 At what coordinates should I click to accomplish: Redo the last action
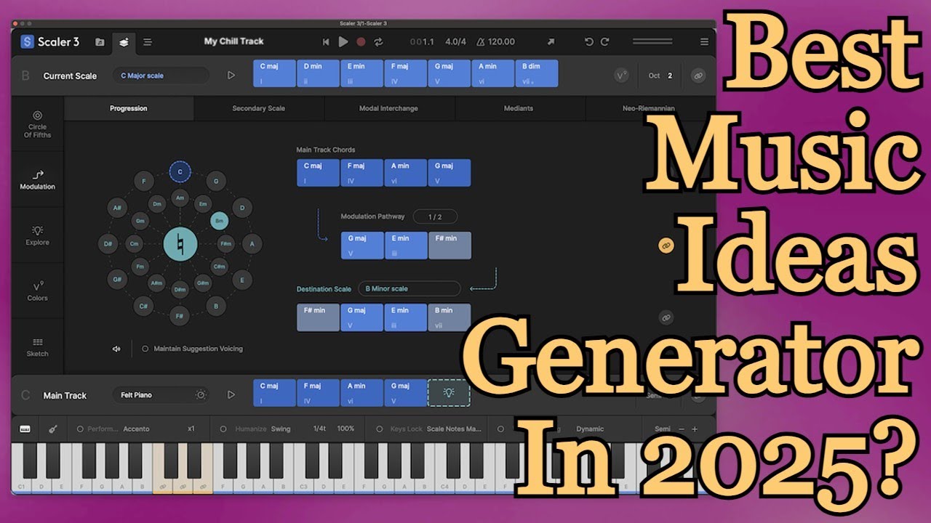[605, 42]
